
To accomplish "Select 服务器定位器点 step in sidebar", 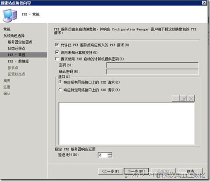I will click(20, 42).
